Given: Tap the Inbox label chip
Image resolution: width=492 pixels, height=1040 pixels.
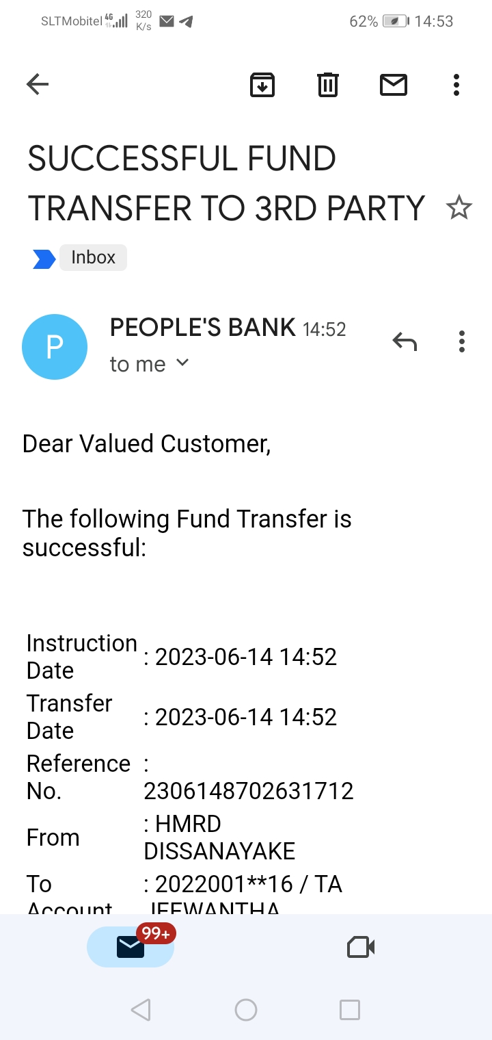Looking at the screenshot, I should (93, 258).
